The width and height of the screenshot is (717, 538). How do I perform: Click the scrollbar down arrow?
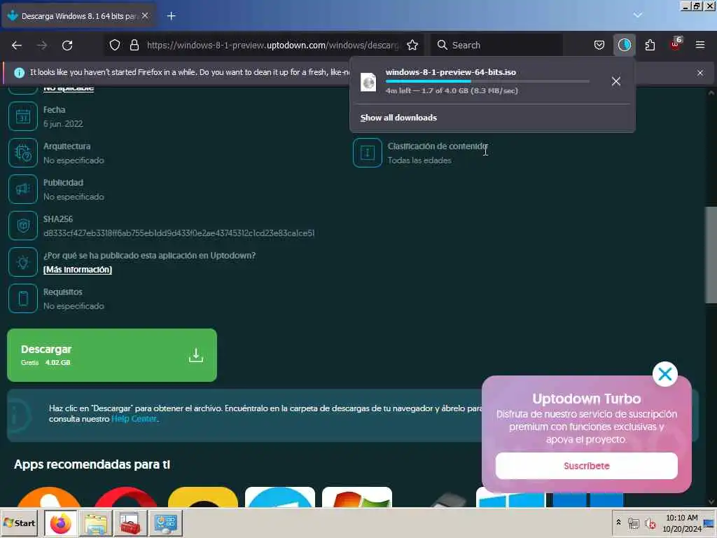[711, 502]
